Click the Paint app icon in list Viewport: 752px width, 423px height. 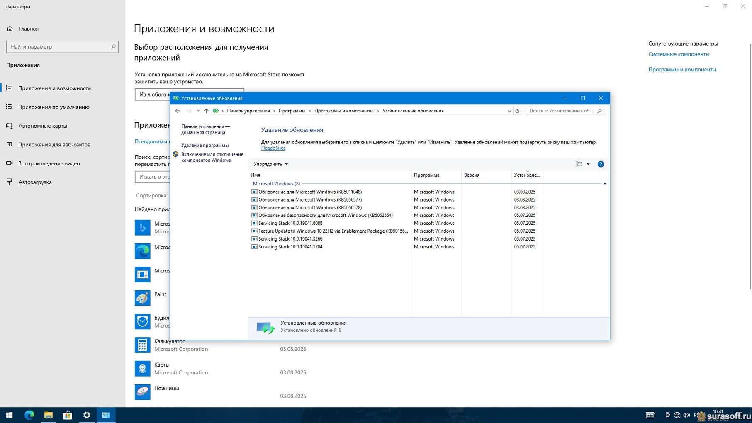pos(142,298)
